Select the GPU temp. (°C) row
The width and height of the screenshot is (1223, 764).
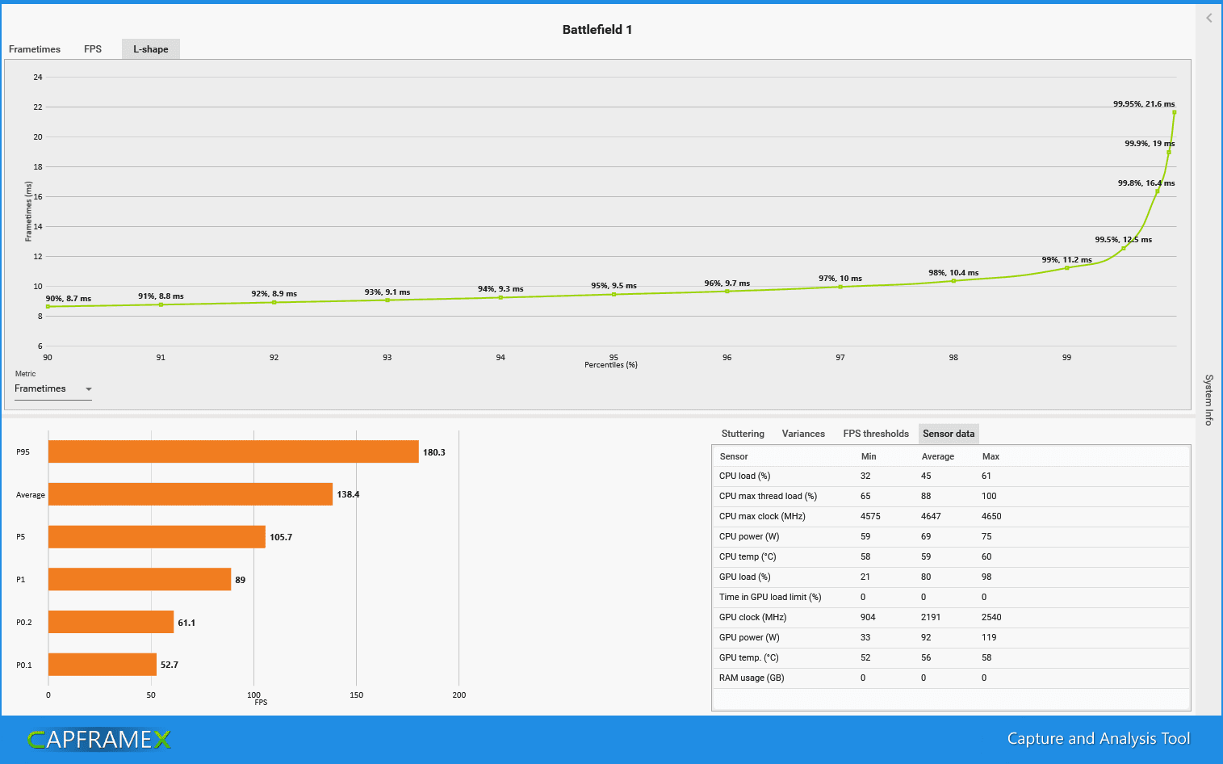coord(952,658)
